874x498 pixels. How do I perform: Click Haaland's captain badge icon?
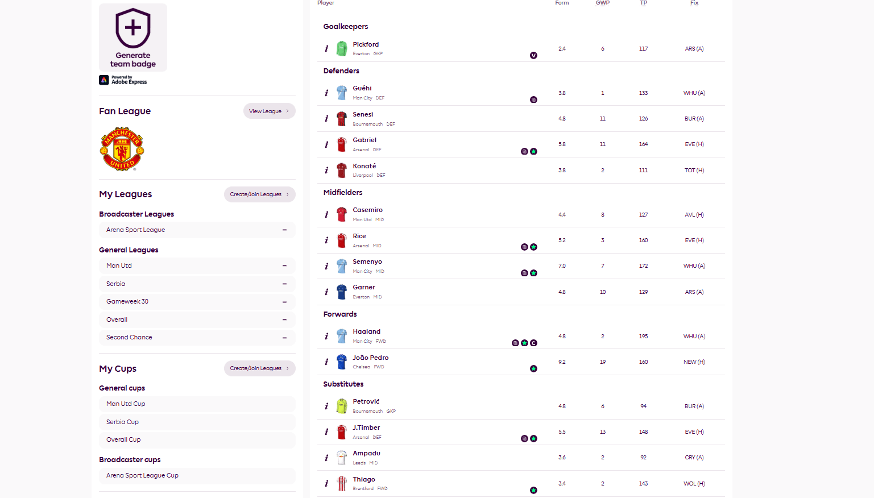(x=533, y=343)
